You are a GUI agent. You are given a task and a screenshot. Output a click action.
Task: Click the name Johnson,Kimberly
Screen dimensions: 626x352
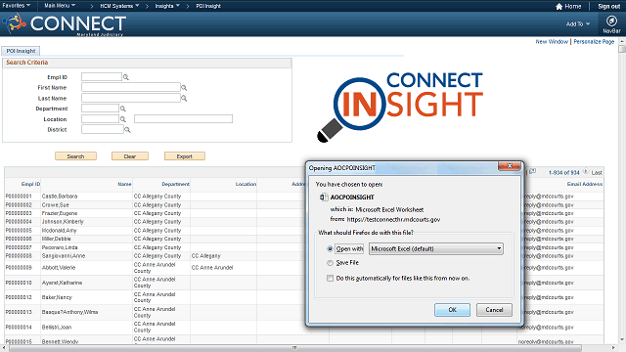[63, 222]
